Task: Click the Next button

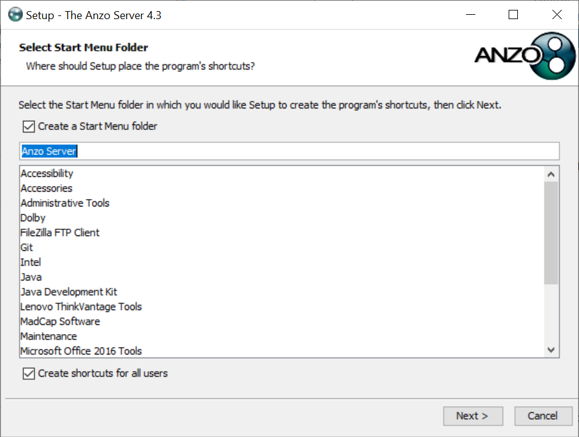Action: [x=473, y=416]
